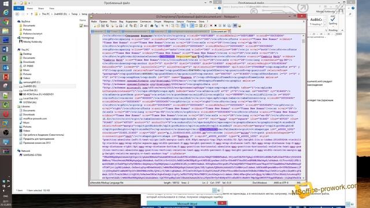The height and width of the screenshot is (208, 370).
Task: Click Cut scissors icon in Notepad++ toolbar
Action: 127,25
